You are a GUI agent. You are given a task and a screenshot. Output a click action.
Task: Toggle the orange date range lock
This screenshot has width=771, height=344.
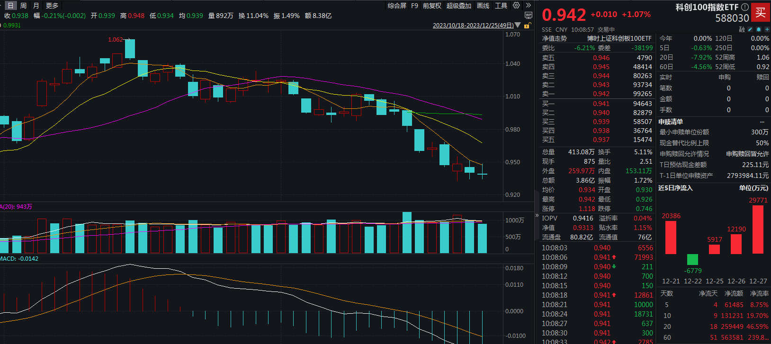[528, 25]
